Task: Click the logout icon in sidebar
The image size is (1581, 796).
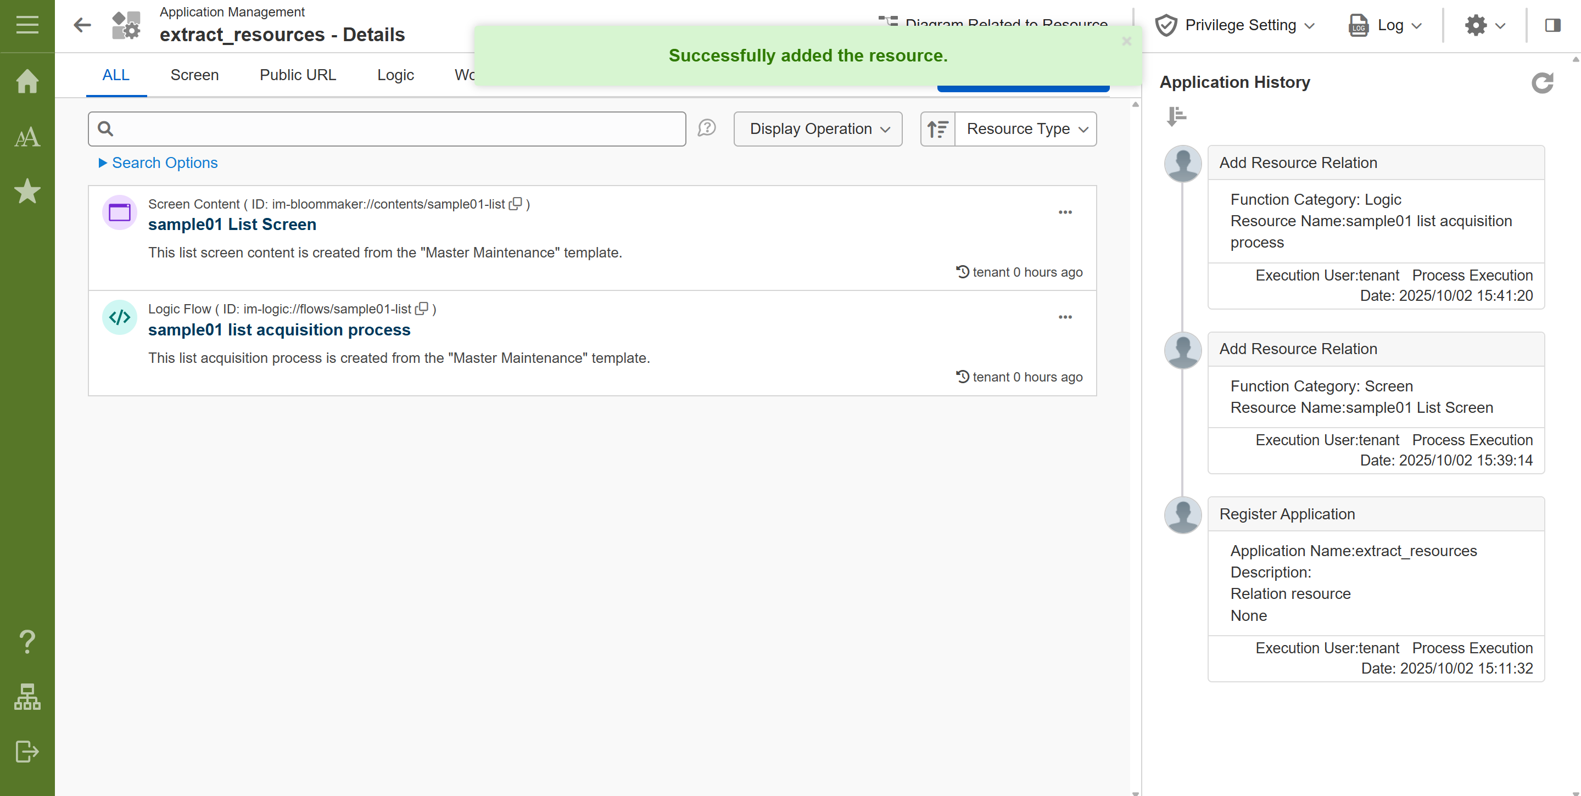Action: 27,751
